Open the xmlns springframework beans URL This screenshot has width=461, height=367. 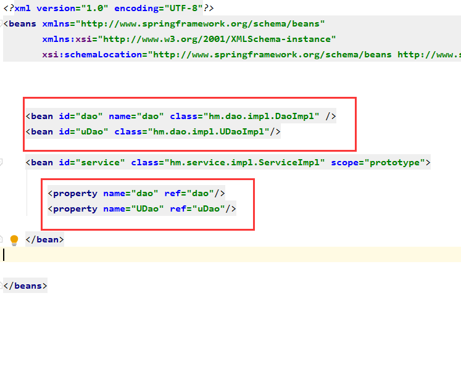click(200, 23)
